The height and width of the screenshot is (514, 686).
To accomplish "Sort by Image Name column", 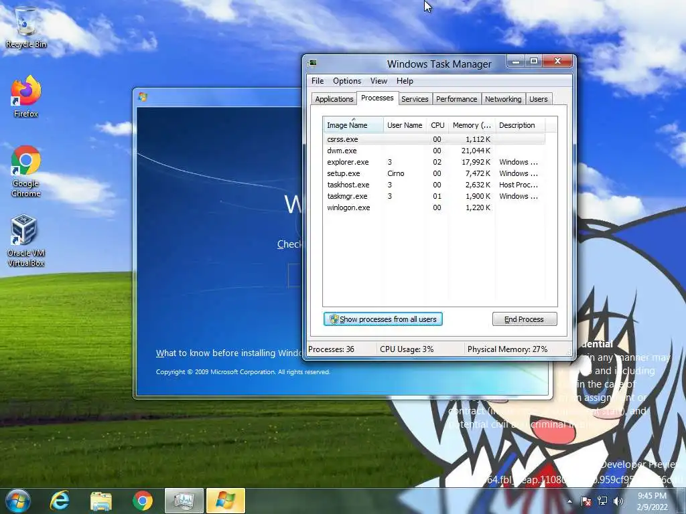I will pos(353,125).
